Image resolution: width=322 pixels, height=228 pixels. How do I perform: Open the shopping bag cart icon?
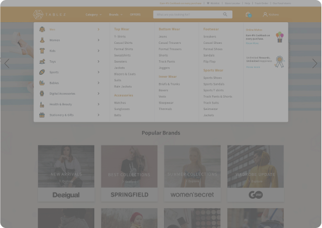tap(248, 15)
